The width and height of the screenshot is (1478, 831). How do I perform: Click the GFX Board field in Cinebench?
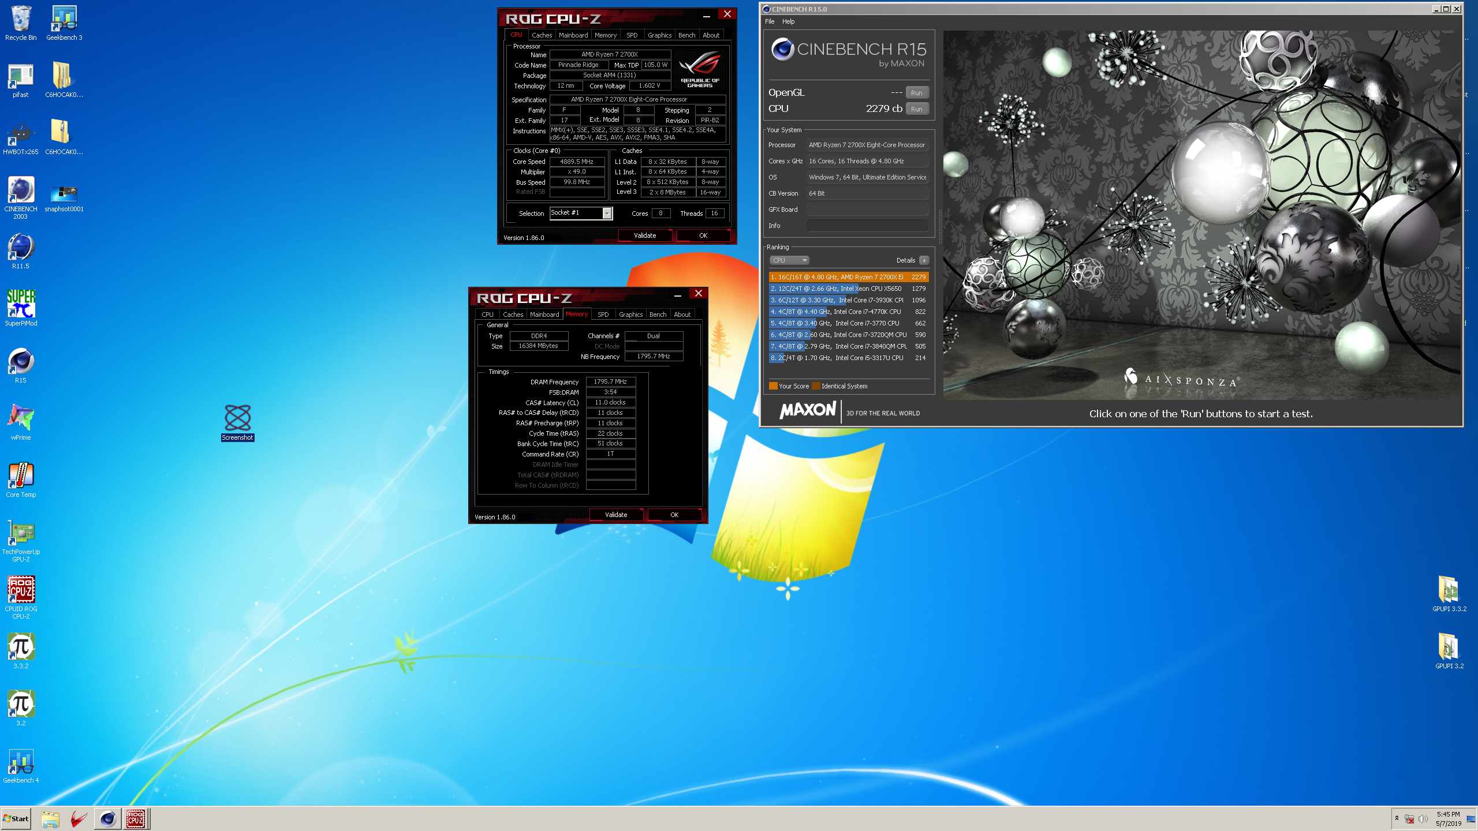tap(867, 209)
